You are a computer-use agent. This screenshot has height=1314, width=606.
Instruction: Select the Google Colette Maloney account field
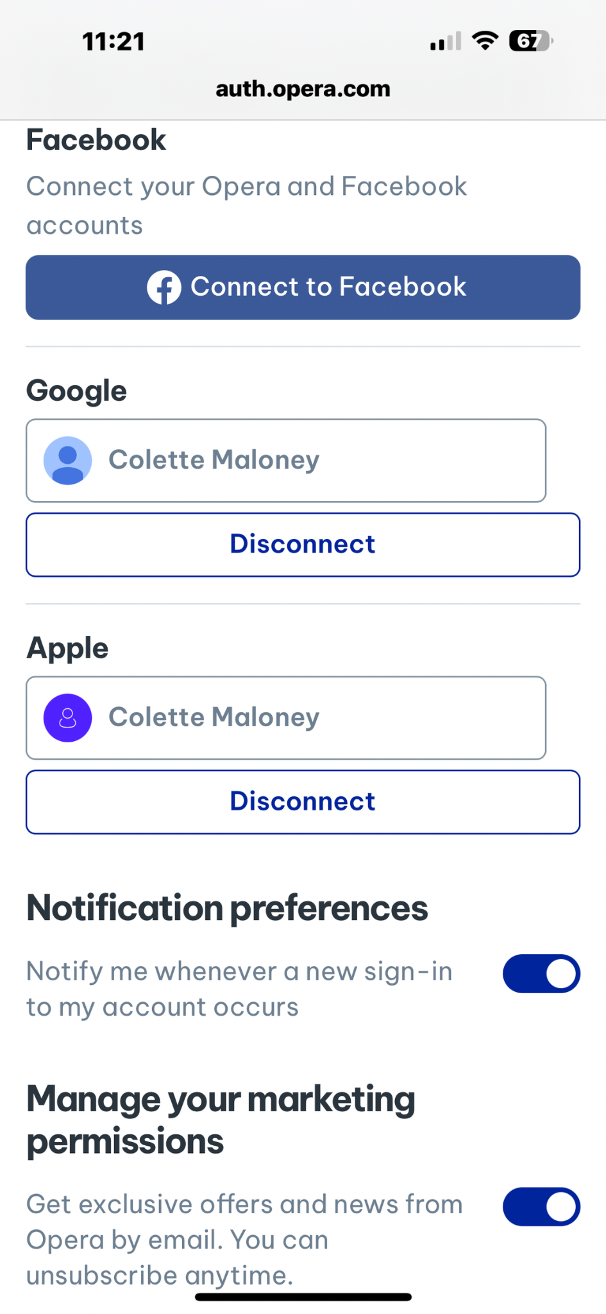coord(286,461)
